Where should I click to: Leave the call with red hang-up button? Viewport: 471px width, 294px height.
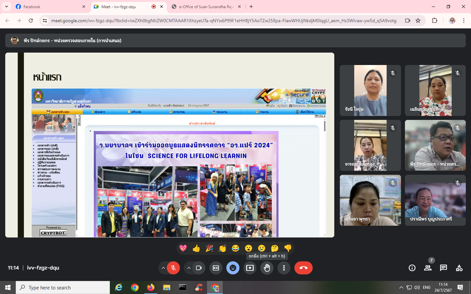pyautogui.click(x=303, y=268)
